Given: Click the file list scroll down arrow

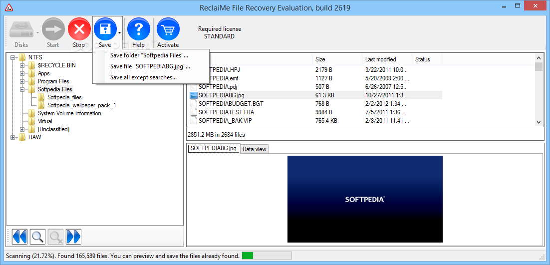Looking at the screenshot, I should (x=539, y=122).
